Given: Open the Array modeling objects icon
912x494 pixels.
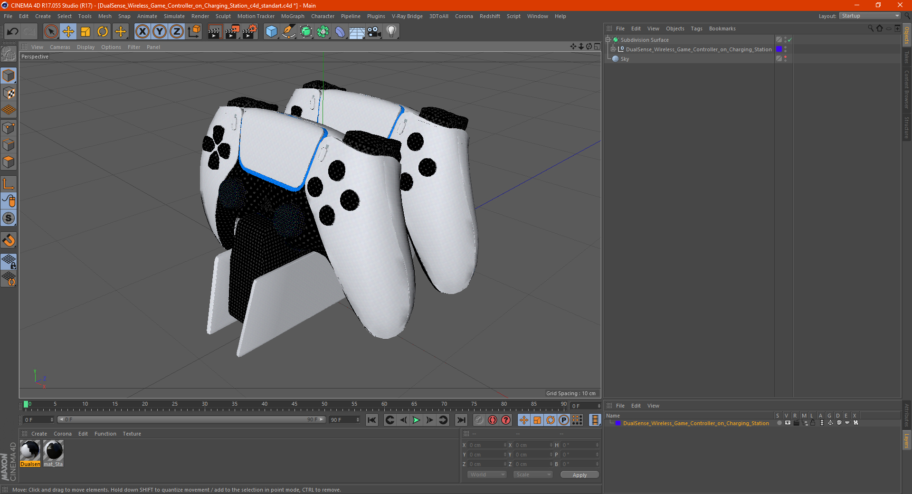Looking at the screenshot, I should (323, 32).
